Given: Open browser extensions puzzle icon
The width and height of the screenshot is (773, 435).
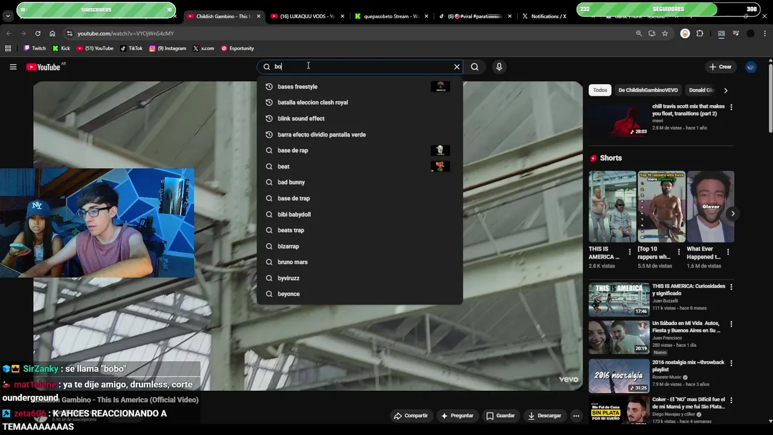Looking at the screenshot, I should (700, 34).
